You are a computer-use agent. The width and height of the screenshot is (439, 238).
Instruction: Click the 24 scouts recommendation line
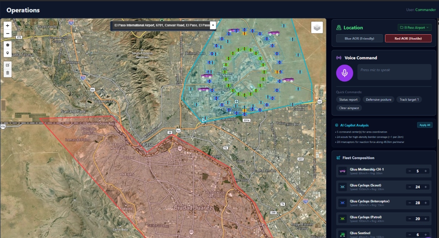click(369, 137)
